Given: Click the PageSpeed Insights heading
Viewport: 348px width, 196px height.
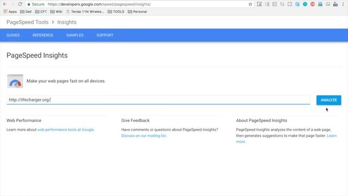Looking at the screenshot, I should click(37, 56).
